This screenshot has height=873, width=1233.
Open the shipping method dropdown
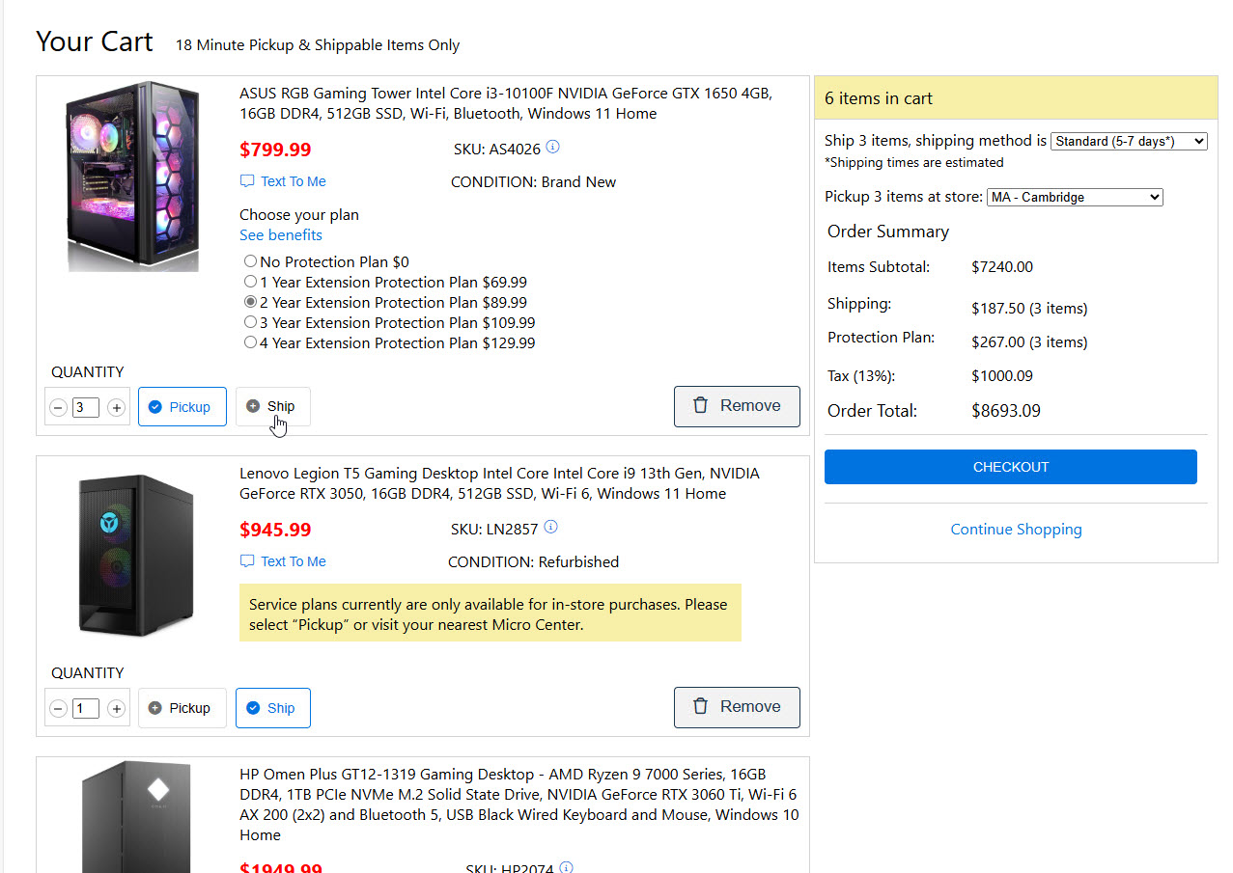click(x=1128, y=141)
